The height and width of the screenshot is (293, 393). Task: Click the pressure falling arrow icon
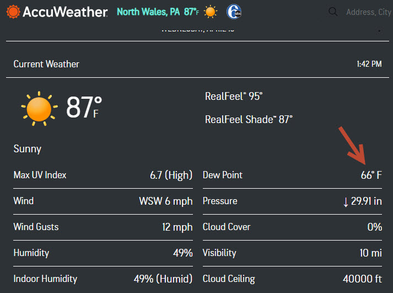(x=346, y=201)
